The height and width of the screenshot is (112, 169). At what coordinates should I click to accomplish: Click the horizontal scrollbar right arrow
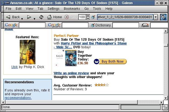(x=161, y=102)
